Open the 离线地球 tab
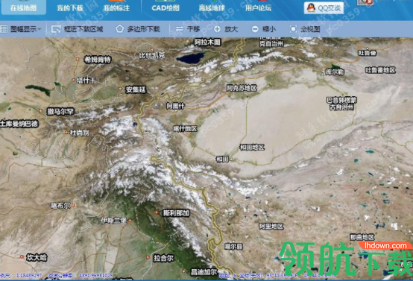413x281 pixels. click(x=212, y=8)
